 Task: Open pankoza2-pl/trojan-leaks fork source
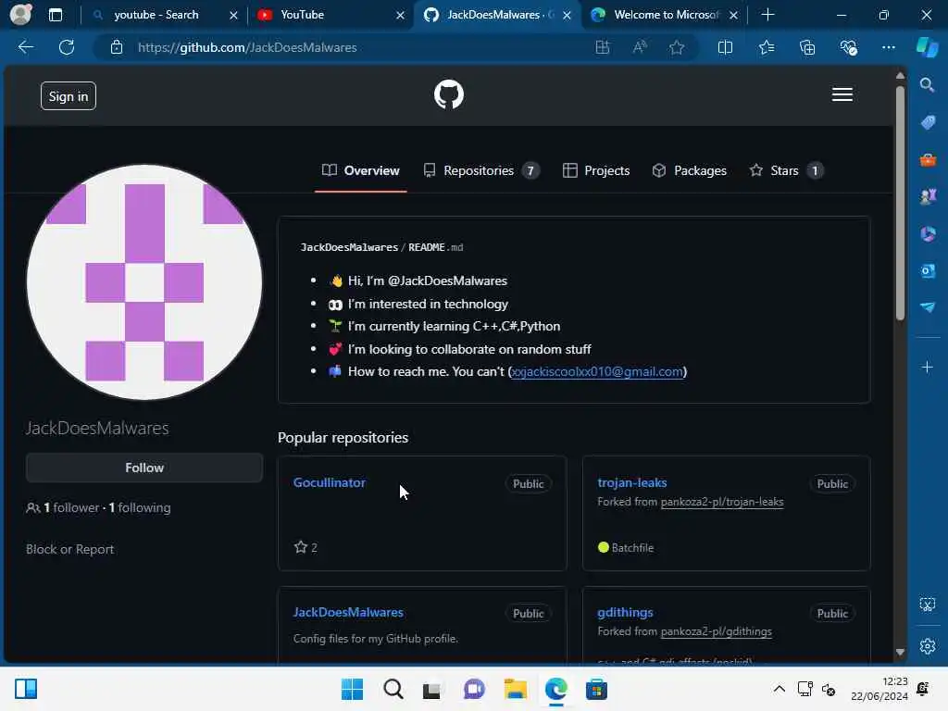point(722,502)
